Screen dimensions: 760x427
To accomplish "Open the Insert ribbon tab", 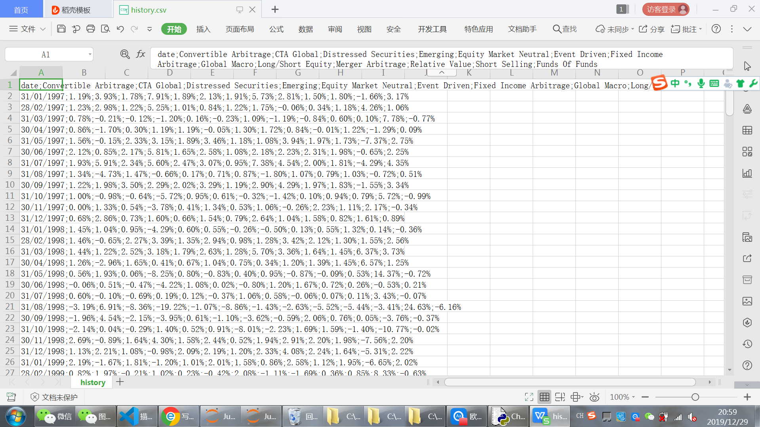I will pyautogui.click(x=203, y=29).
